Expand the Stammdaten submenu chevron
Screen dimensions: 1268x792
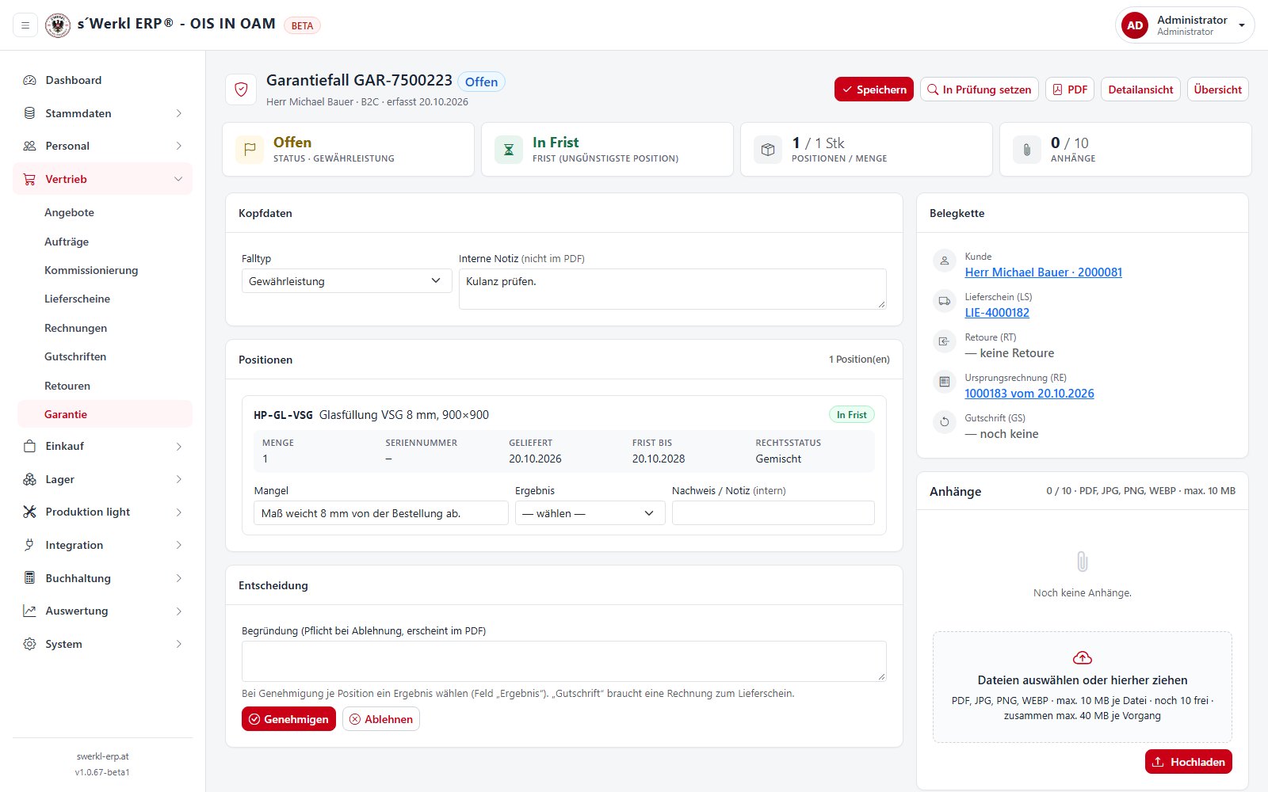(x=178, y=113)
